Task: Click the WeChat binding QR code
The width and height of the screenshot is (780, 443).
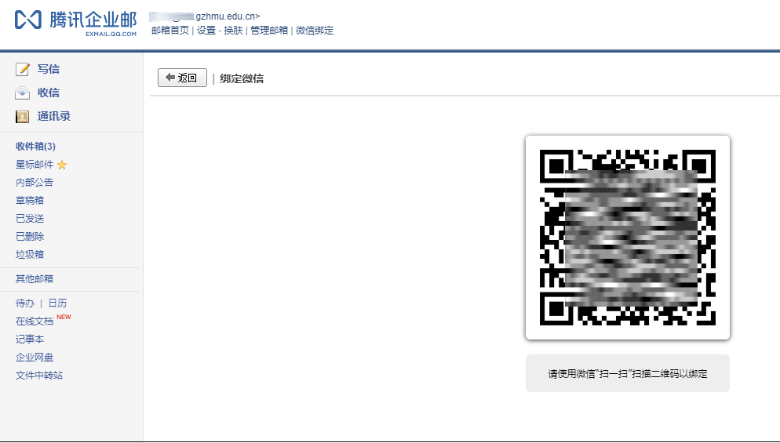Action: (x=627, y=237)
